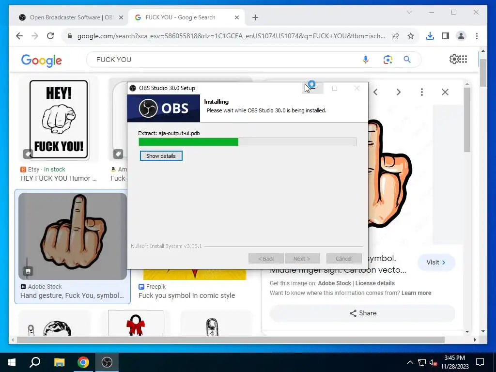Screen dimensions: 496x372
Task: Click the Chrome taskbar icon
Action: 83,362
